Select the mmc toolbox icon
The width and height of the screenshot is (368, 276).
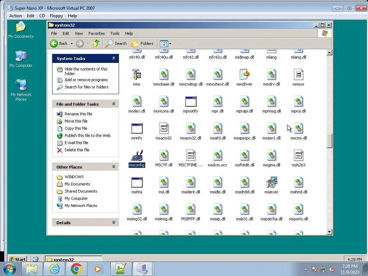(137, 74)
